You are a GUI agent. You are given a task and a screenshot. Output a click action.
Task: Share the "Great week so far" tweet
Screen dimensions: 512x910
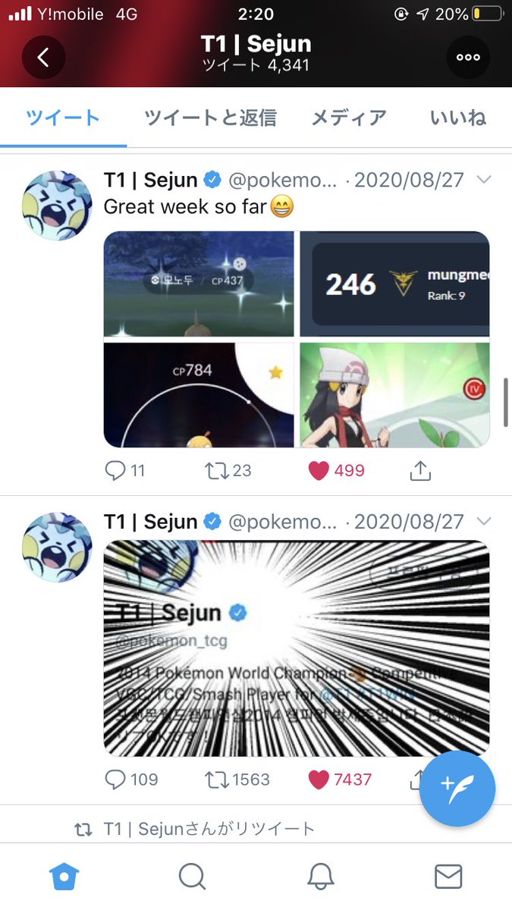pyautogui.click(x=420, y=471)
